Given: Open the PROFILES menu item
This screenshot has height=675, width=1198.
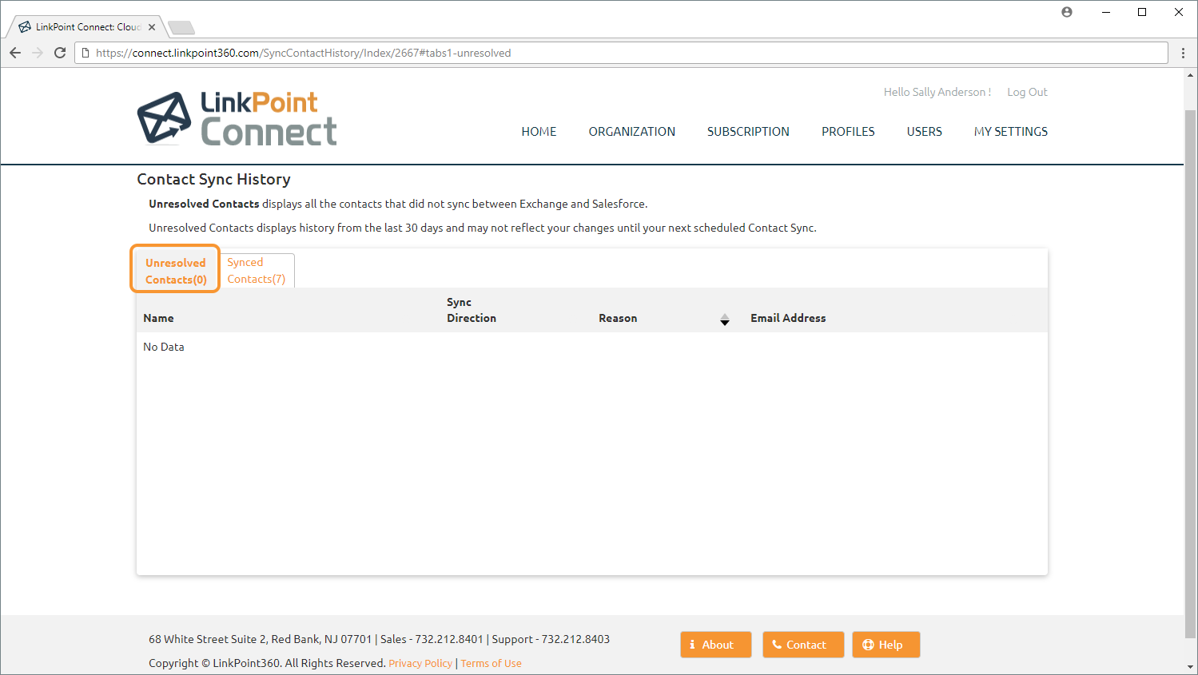Looking at the screenshot, I should pyautogui.click(x=848, y=132).
